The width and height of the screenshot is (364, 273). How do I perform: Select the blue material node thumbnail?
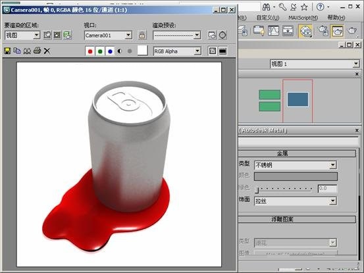[x=298, y=99]
